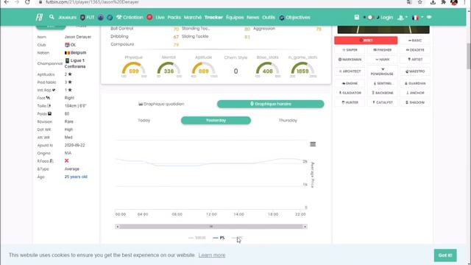Apply the Basic chem style

415,40
